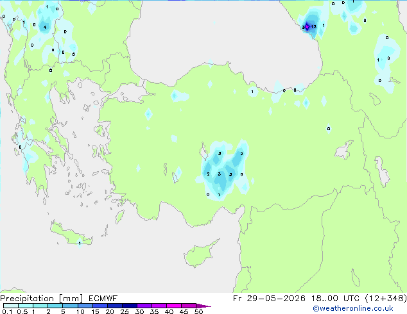The image size is (407, 314).
Task: Click the "Fr 29-05-2026" date text
Action: coord(269,299)
